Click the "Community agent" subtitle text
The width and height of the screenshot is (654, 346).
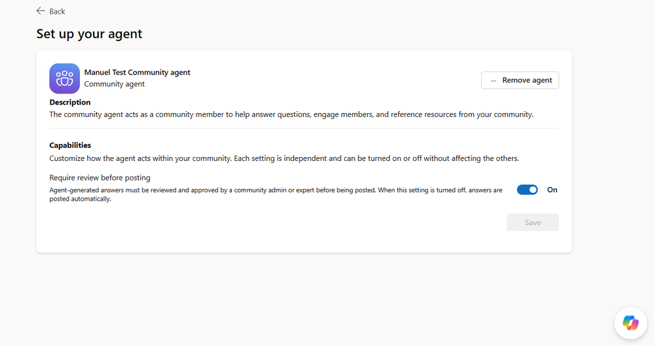[x=115, y=84]
